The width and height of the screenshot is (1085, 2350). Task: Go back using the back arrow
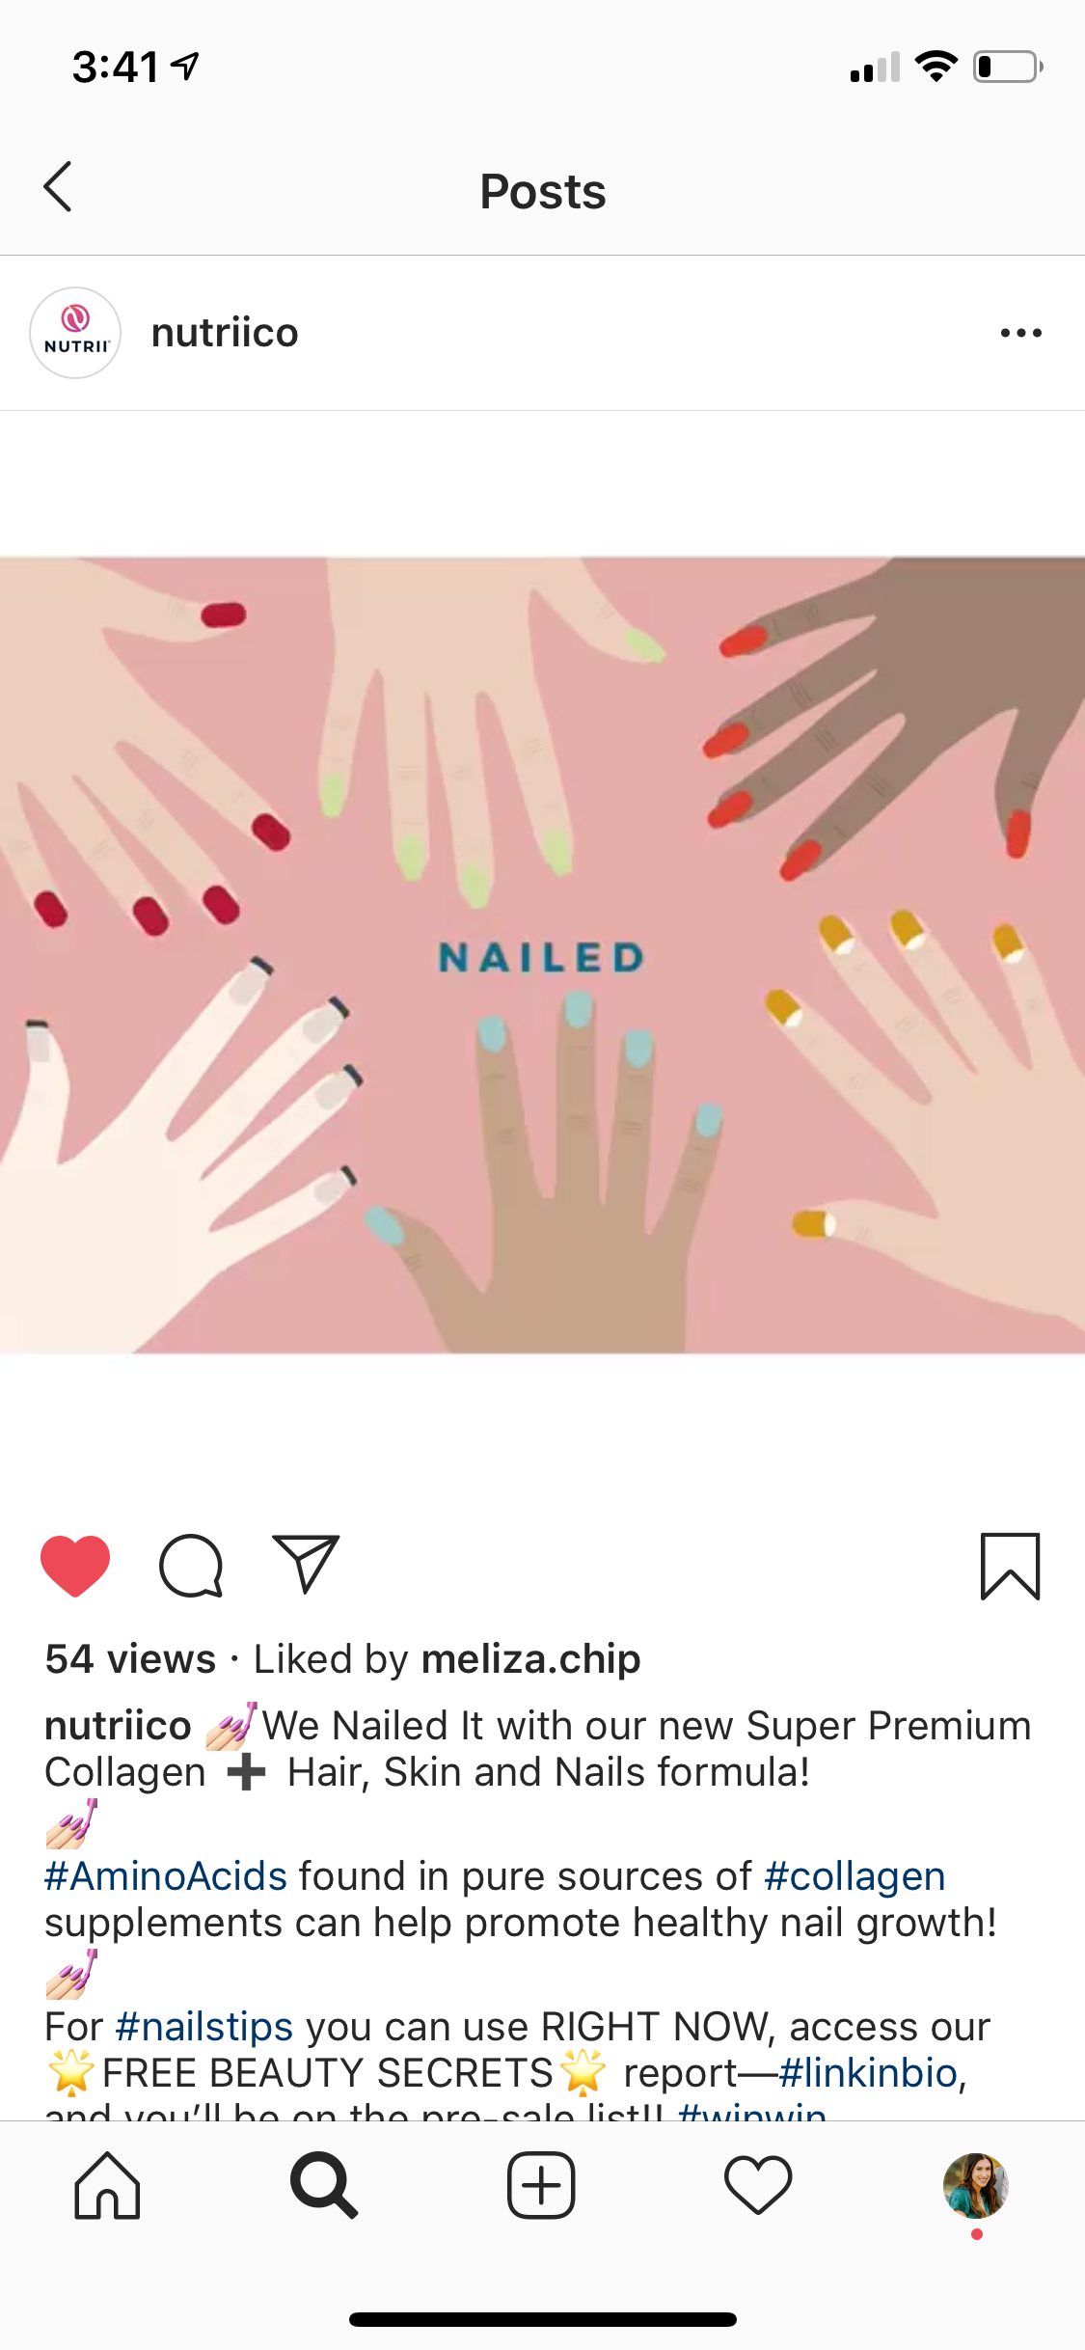click(x=58, y=187)
